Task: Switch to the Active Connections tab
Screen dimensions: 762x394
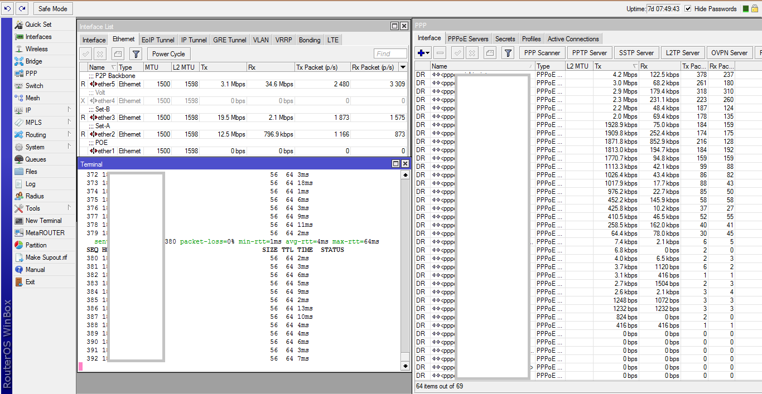Action: 573,39
